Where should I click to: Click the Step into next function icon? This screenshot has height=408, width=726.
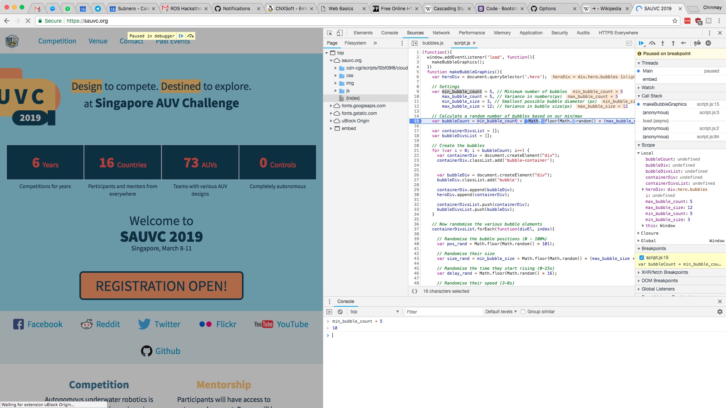662,43
